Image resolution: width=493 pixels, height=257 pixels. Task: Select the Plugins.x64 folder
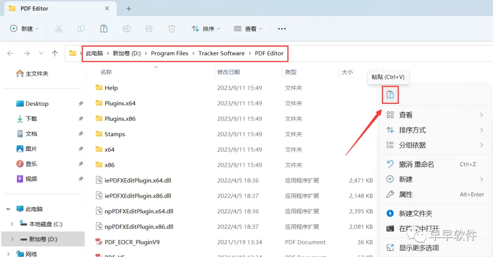[115, 103]
